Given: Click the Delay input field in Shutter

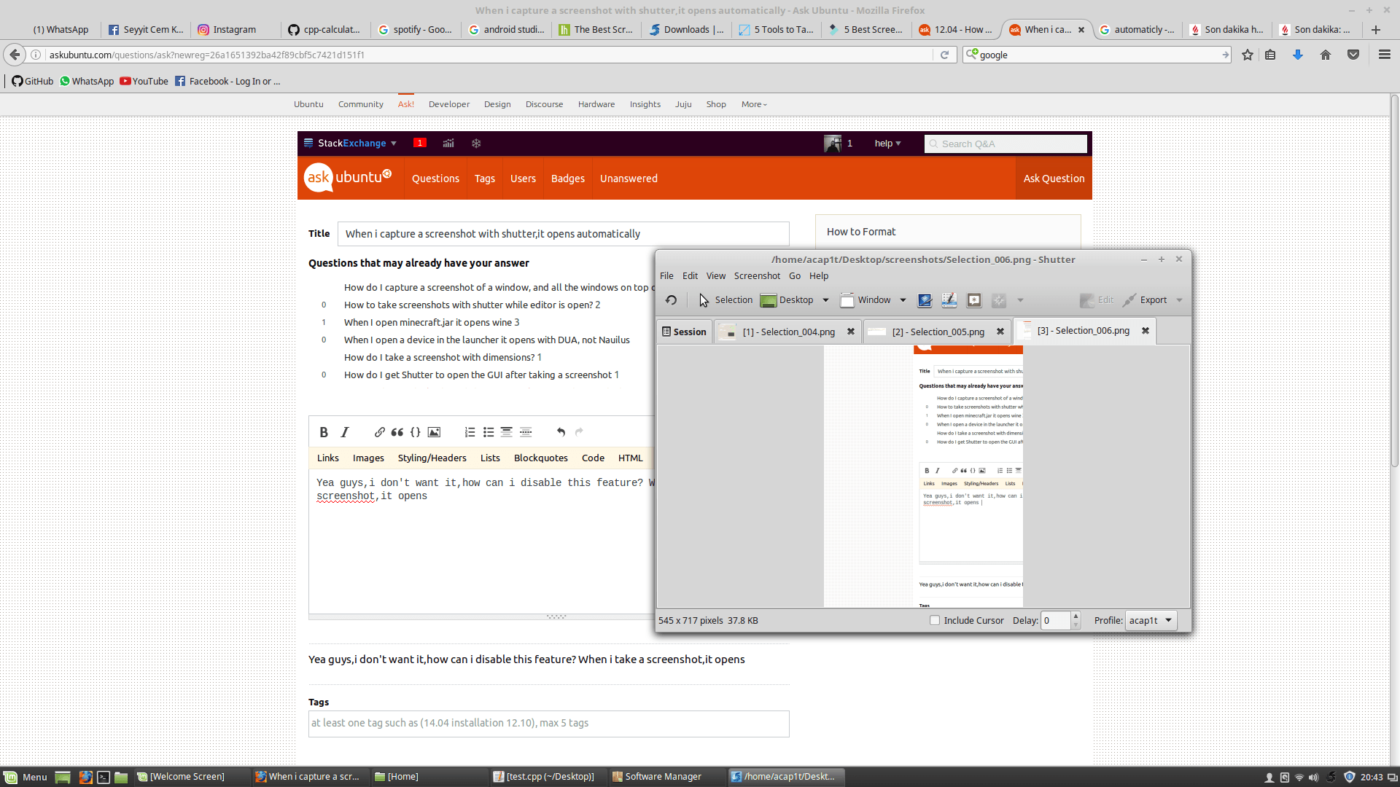Looking at the screenshot, I should pyautogui.click(x=1055, y=620).
